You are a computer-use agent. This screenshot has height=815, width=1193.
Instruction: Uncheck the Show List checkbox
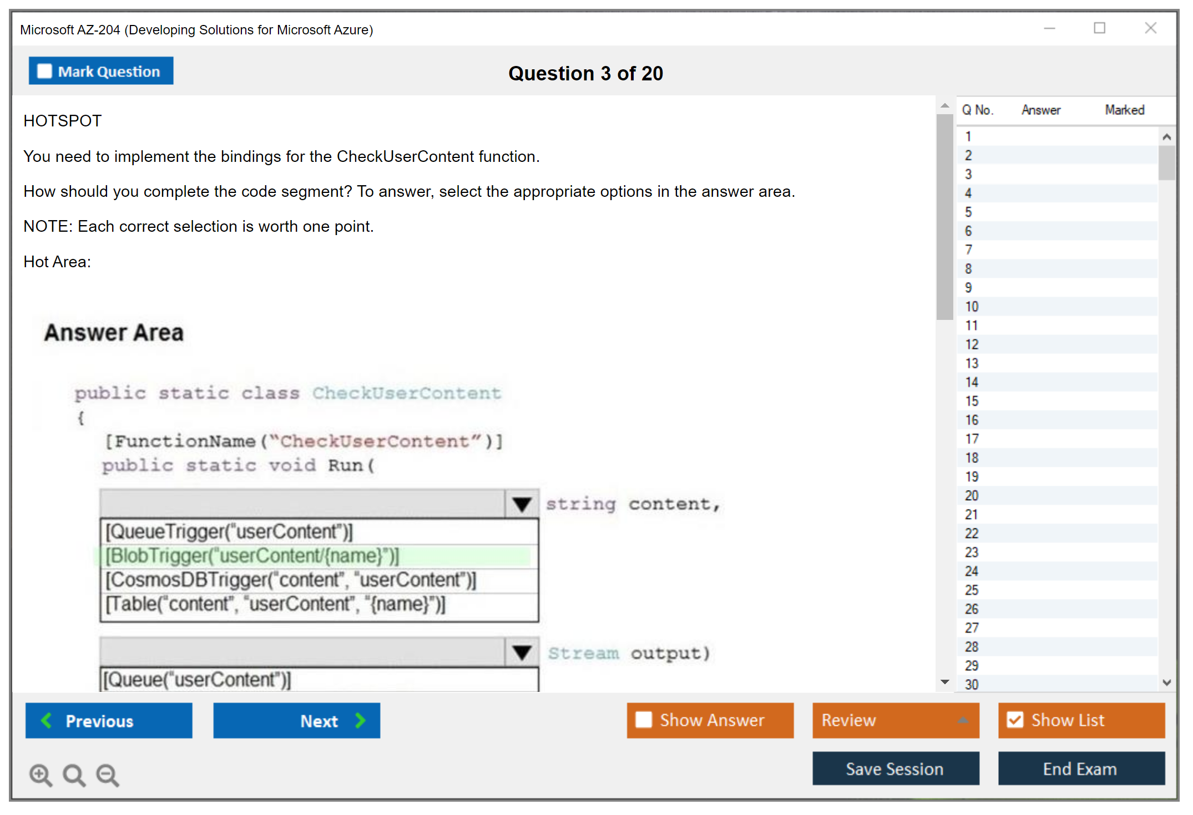click(x=1015, y=720)
